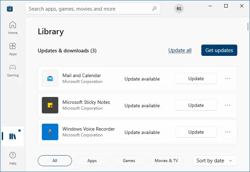Open the Home section in sidebar
Screen dimensions: 250x172
click(13, 28)
